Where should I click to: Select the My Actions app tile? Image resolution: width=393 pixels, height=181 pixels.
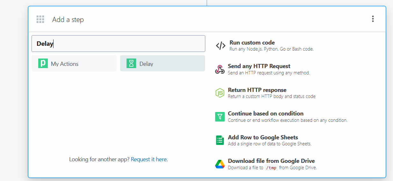74,64
